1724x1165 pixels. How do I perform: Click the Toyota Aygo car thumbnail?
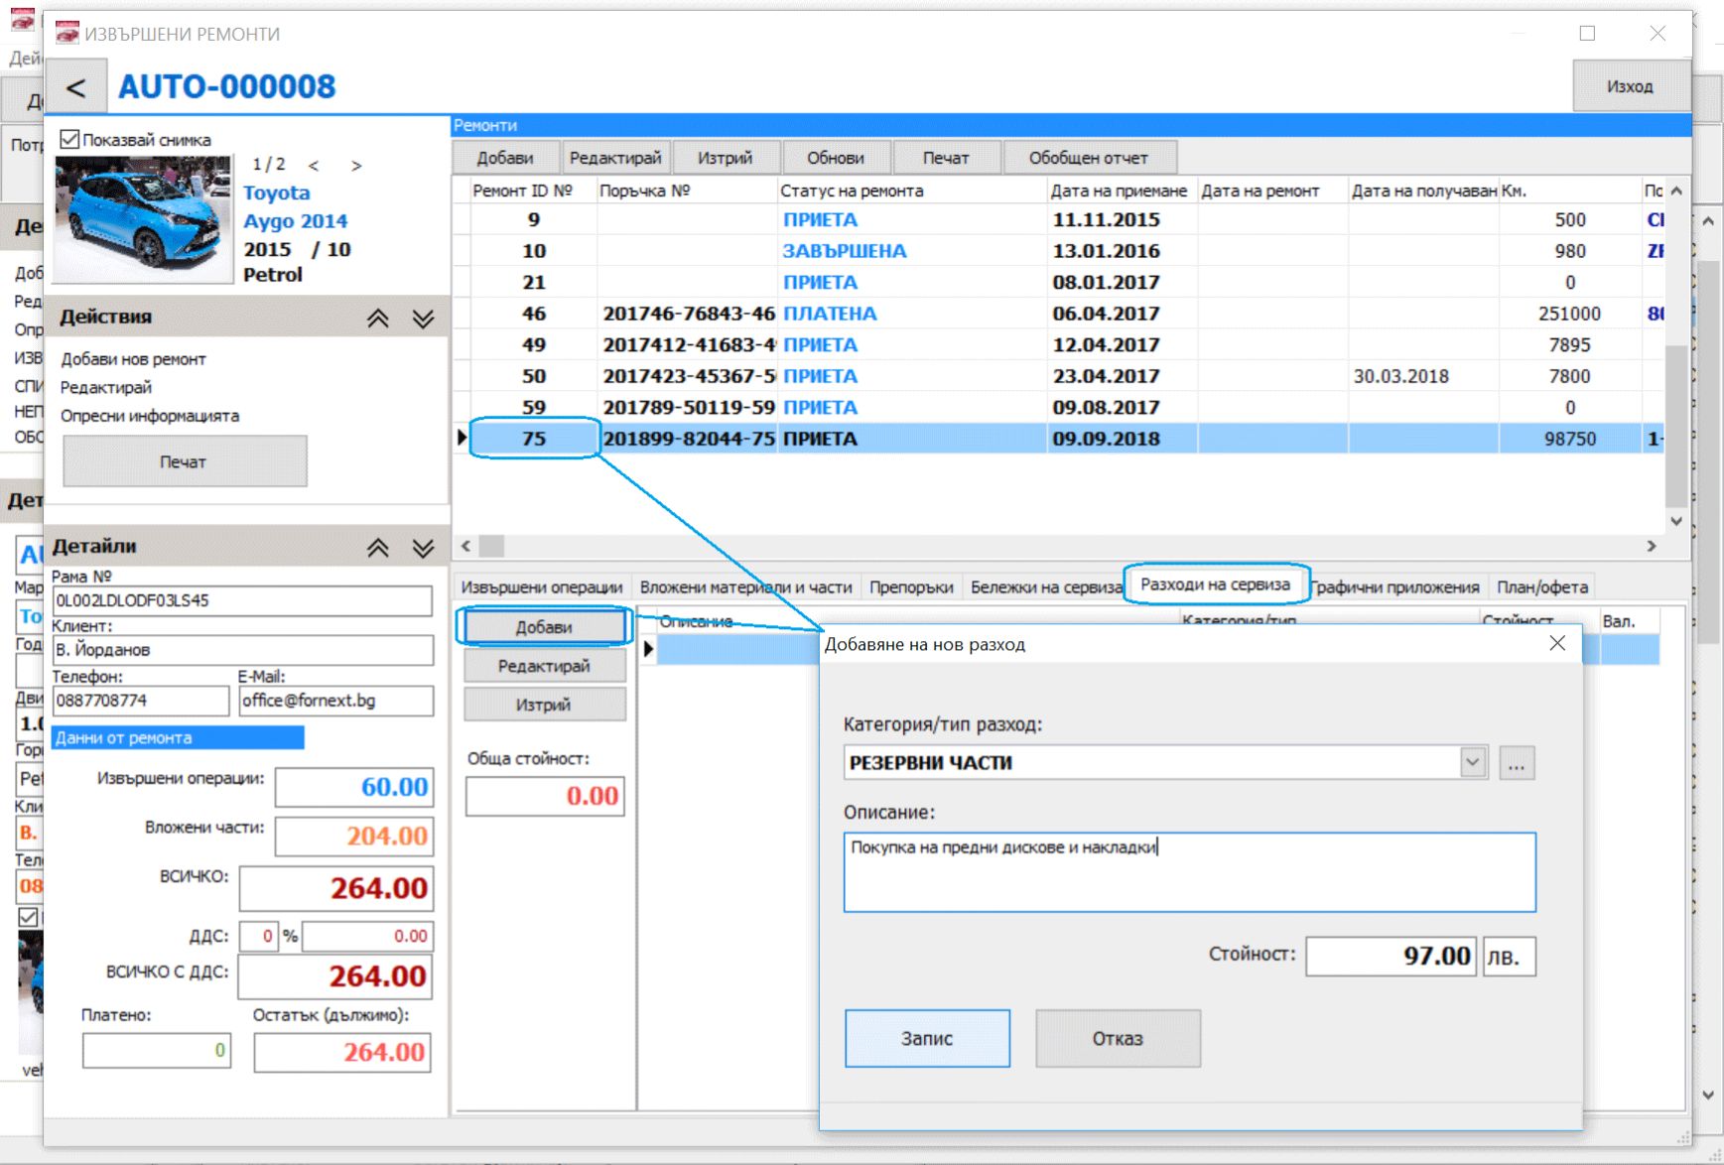[143, 218]
